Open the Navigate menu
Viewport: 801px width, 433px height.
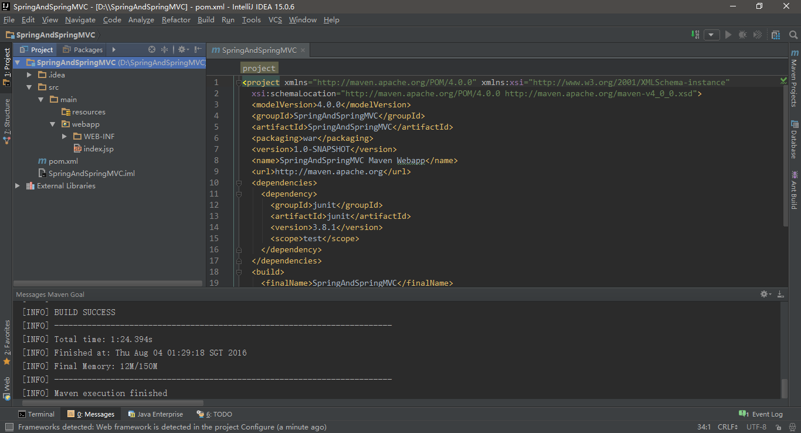pyautogui.click(x=80, y=19)
